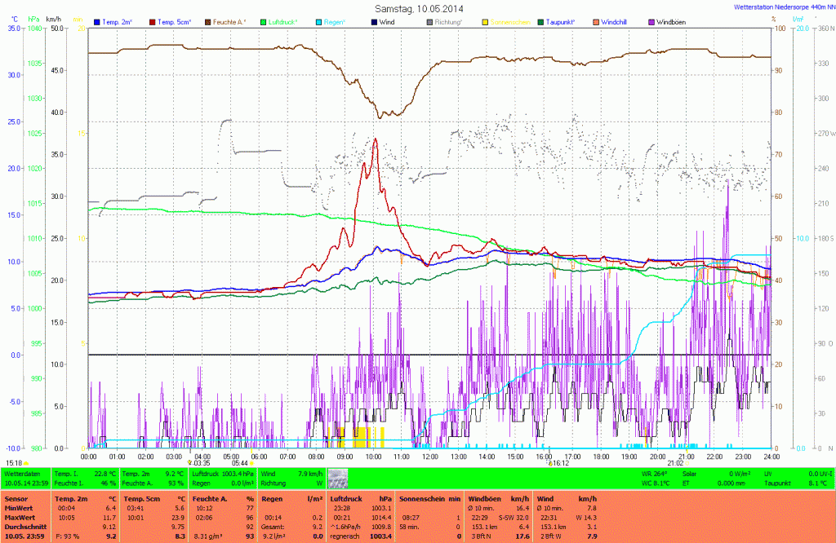Click the red Temp. 5cm legend square

point(153,21)
